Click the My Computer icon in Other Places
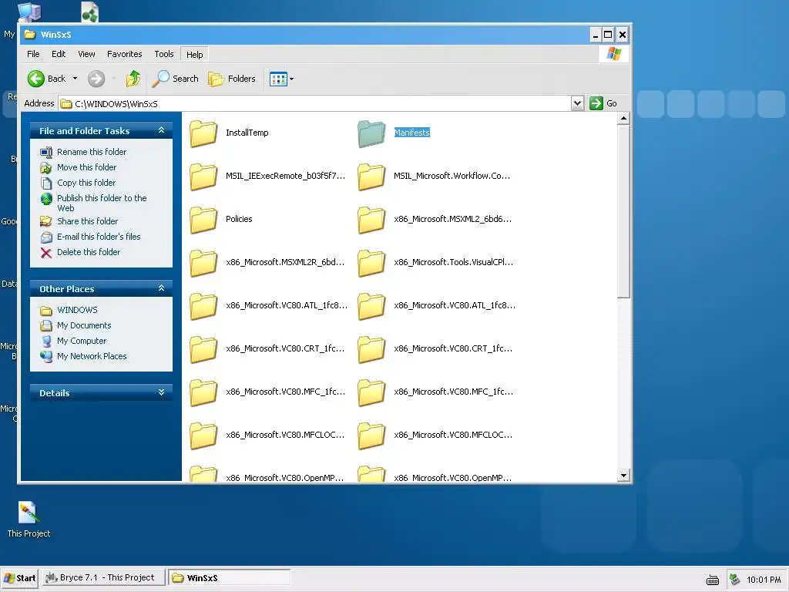This screenshot has width=789, height=592. [x=45, y=341]
